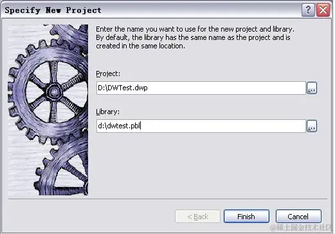Open browse dialog for Project path
The height and width of the screenshot is (234, 335).
[x=312, y=88]
